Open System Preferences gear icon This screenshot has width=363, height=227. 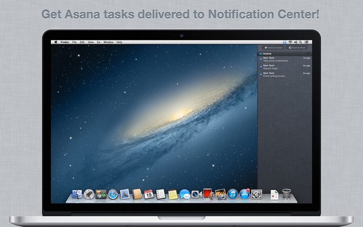(256, 194)
